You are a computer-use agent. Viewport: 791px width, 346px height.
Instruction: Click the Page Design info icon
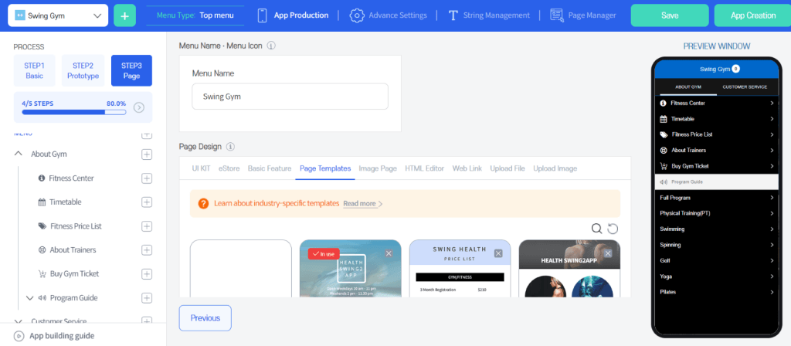(230, 147)
